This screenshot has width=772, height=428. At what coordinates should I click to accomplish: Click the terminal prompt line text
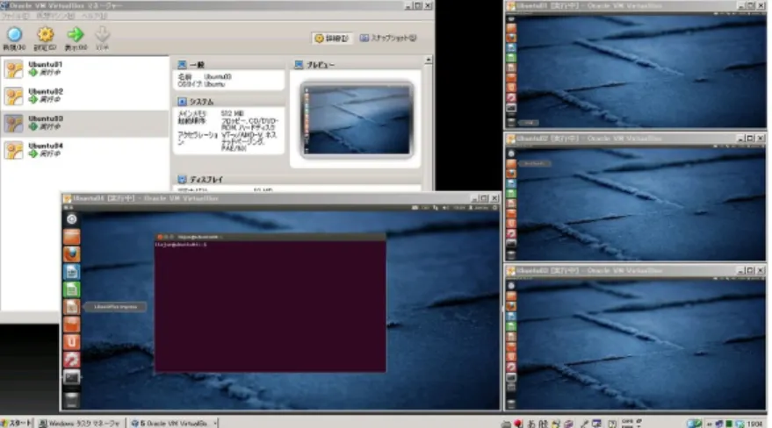tap(181, 244)
